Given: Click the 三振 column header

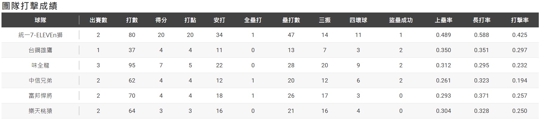Looking at the screenshot, I should click(324, 20).
